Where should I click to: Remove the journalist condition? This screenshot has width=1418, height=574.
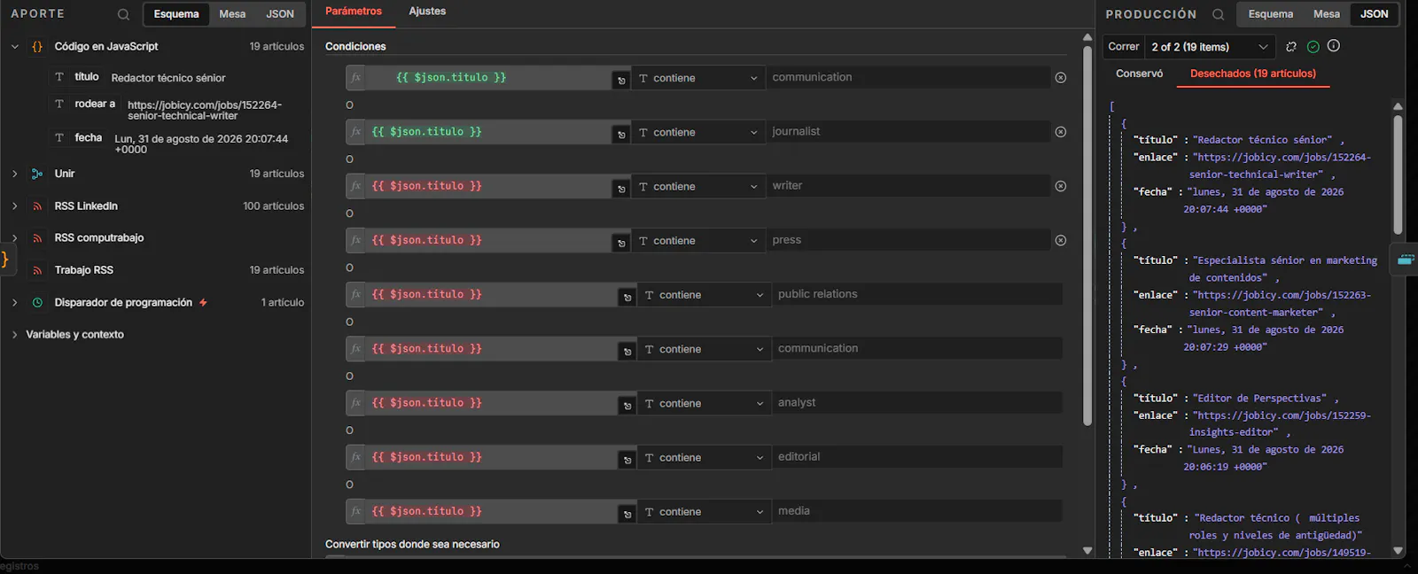pos(1060,132)
